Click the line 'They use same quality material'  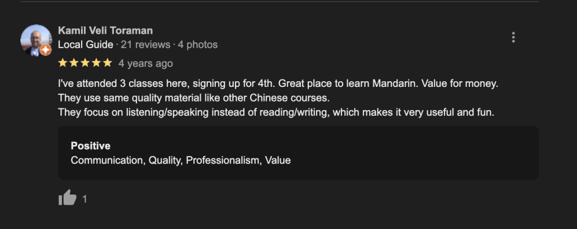pos(193,98)
